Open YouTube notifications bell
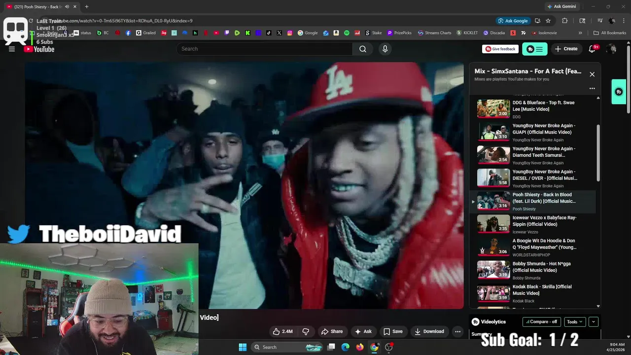631x355 pixels. point(593,49)
